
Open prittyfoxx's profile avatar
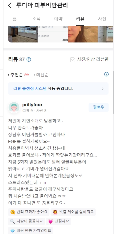coord(14,107)
